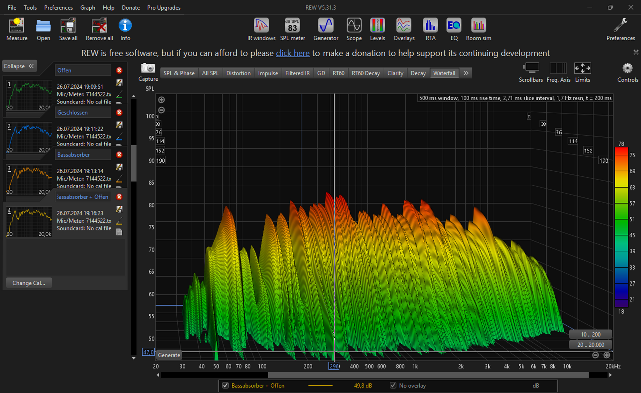This screenshot has height=393, width=641.
Task: Open Preferences wrench icon
Action: [x=621, y=25]
